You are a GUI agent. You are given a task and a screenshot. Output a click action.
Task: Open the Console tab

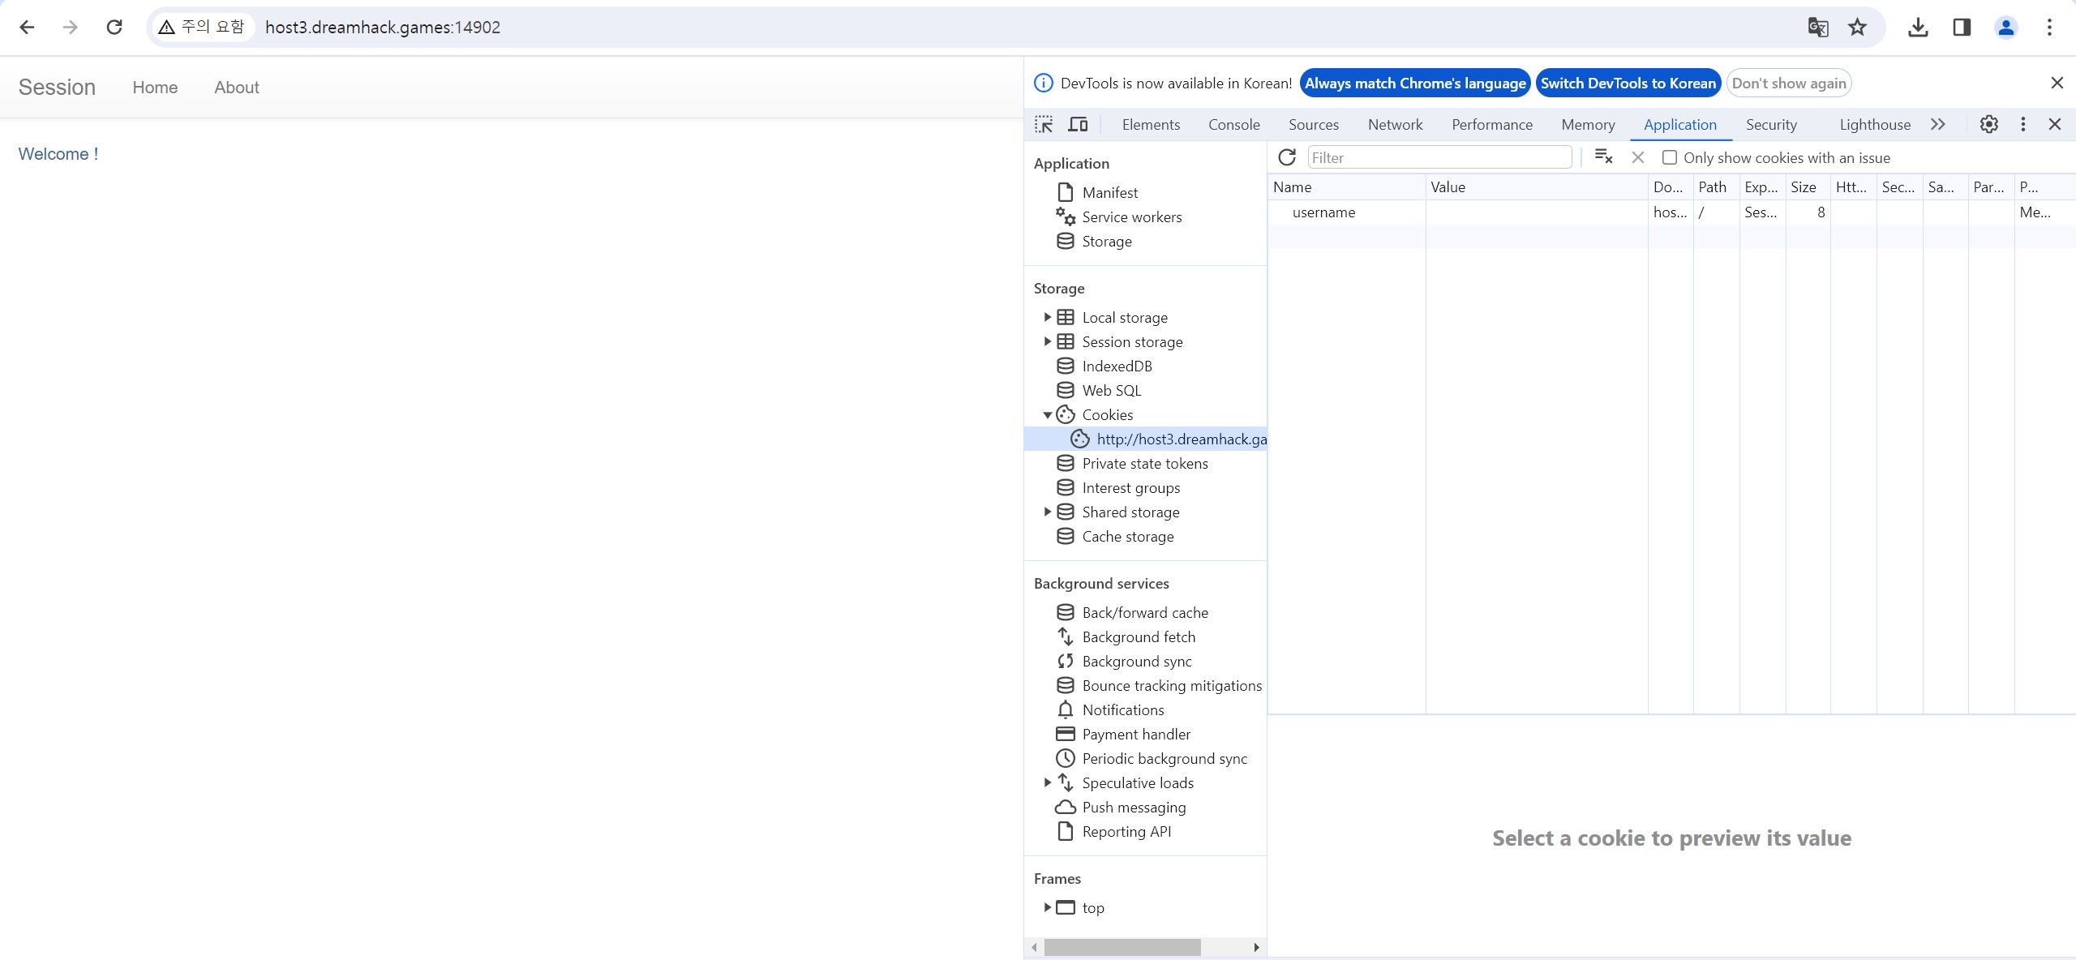pos(1233,124)
